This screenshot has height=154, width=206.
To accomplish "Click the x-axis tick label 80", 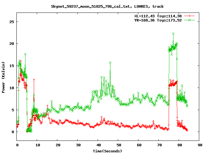I will (x=180, y=145).
